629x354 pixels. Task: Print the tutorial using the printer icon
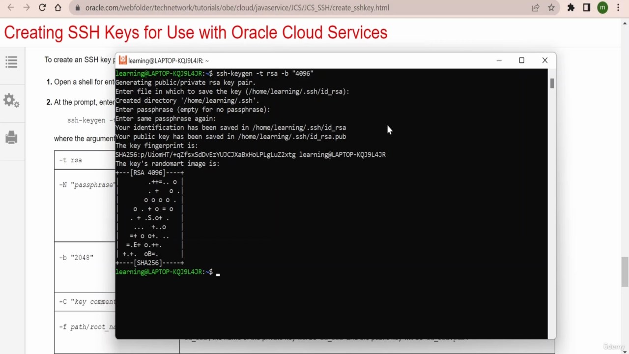pos(11,138)
